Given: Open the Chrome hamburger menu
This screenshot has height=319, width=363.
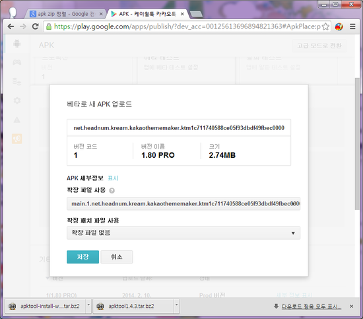Looking at the screenshot, I should pyautogui.click(x=352, y=26).
